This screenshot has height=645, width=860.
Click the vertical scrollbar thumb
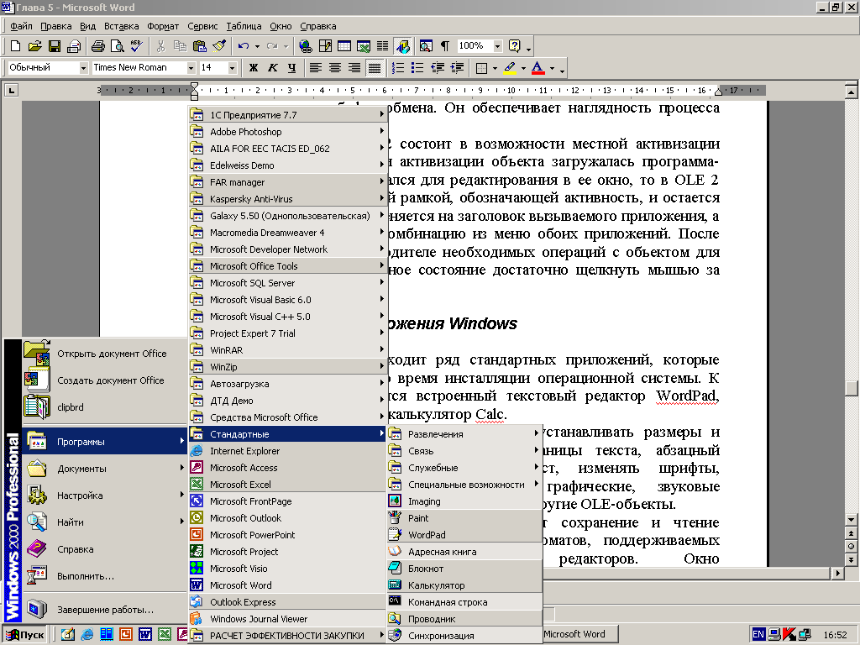851,388
